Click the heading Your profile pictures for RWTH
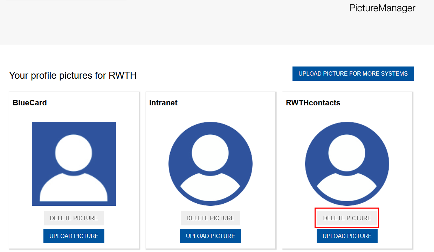This screenshot has height=252, width=434. coord(73,75)
